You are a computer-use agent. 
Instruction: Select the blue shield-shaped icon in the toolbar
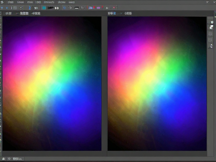64,8
